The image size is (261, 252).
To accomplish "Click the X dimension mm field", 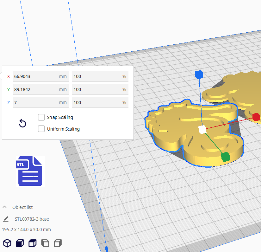I will click(35, 76).
